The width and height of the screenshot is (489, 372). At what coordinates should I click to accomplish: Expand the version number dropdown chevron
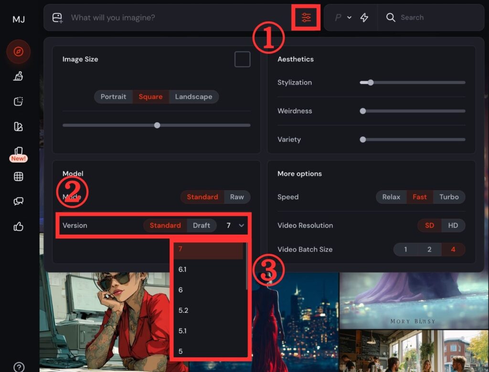(242, 226)
